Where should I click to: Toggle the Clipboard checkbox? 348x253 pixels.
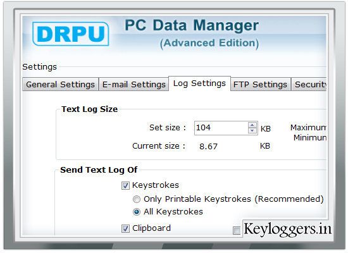(x=125, y=228)
